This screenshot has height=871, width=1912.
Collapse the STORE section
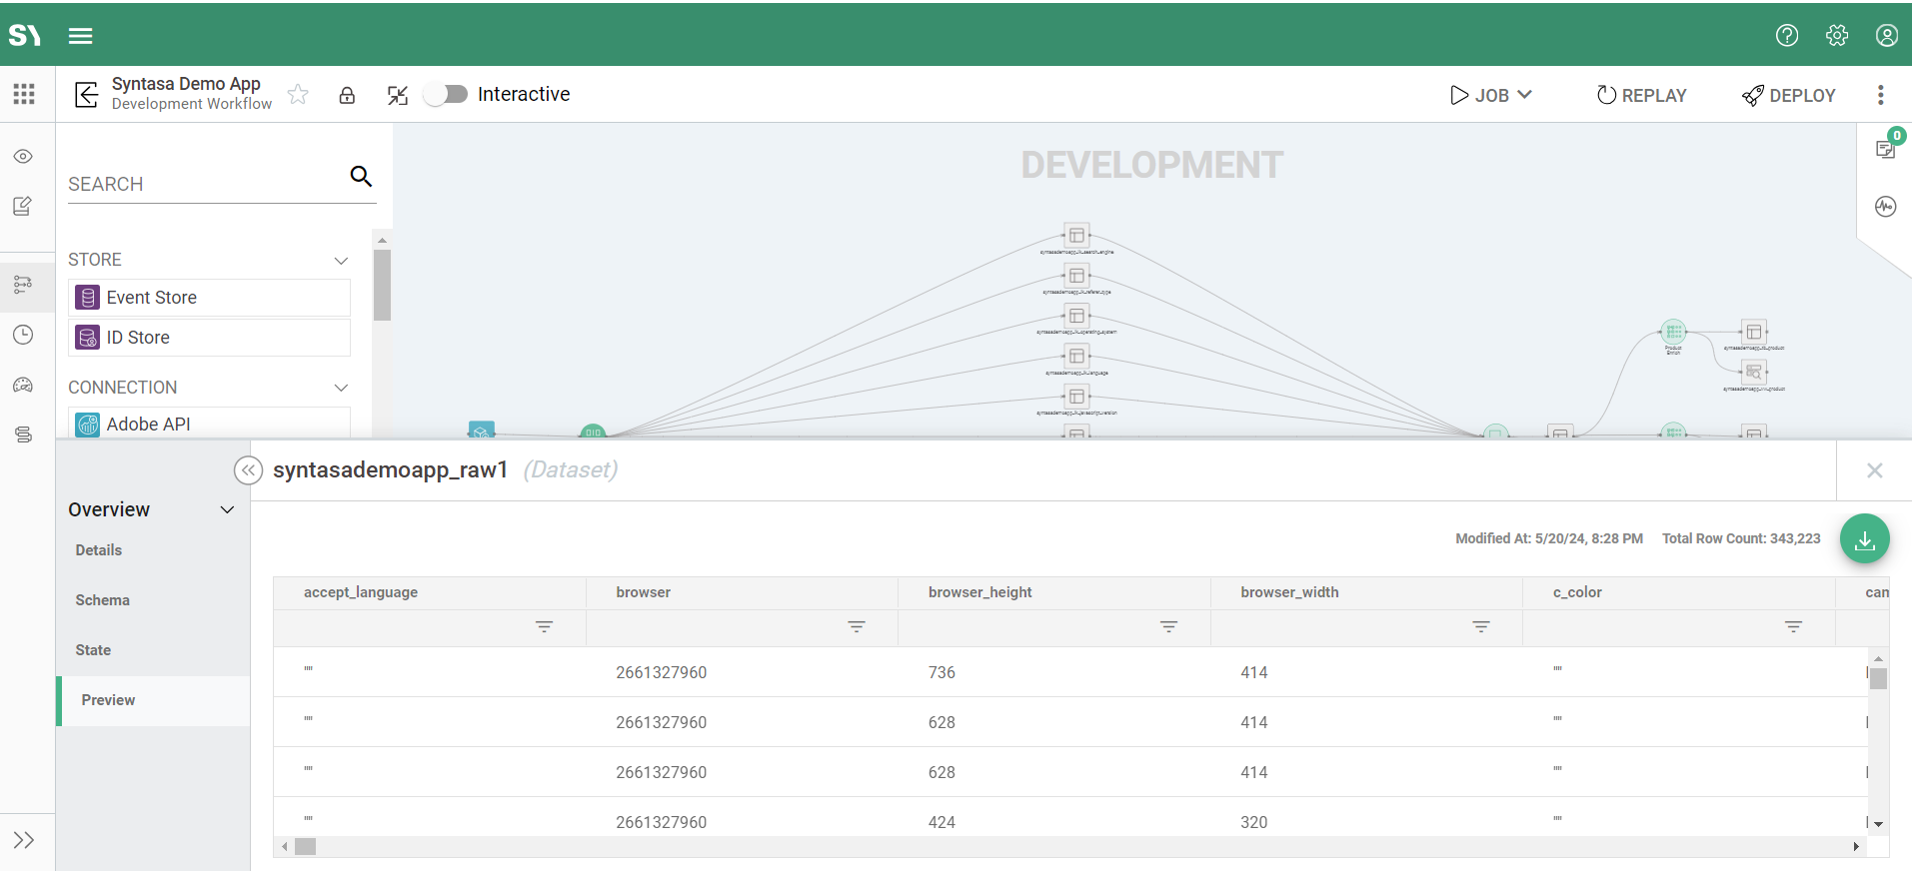(341, 261)
